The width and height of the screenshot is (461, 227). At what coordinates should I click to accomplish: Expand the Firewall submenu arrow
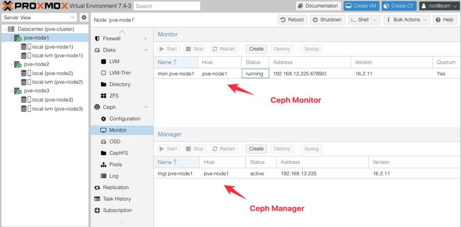[x=146, y=39]
